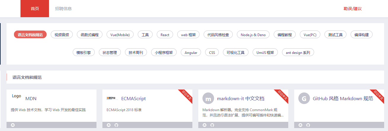Switch to the 首页 tab
388x131 pixels.
[x=35, y=9]
